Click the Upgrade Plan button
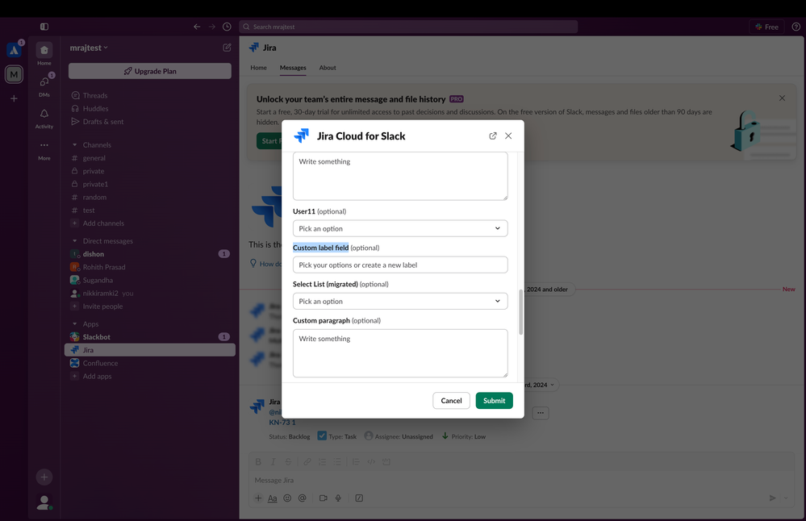 click(x=149, y=71)
